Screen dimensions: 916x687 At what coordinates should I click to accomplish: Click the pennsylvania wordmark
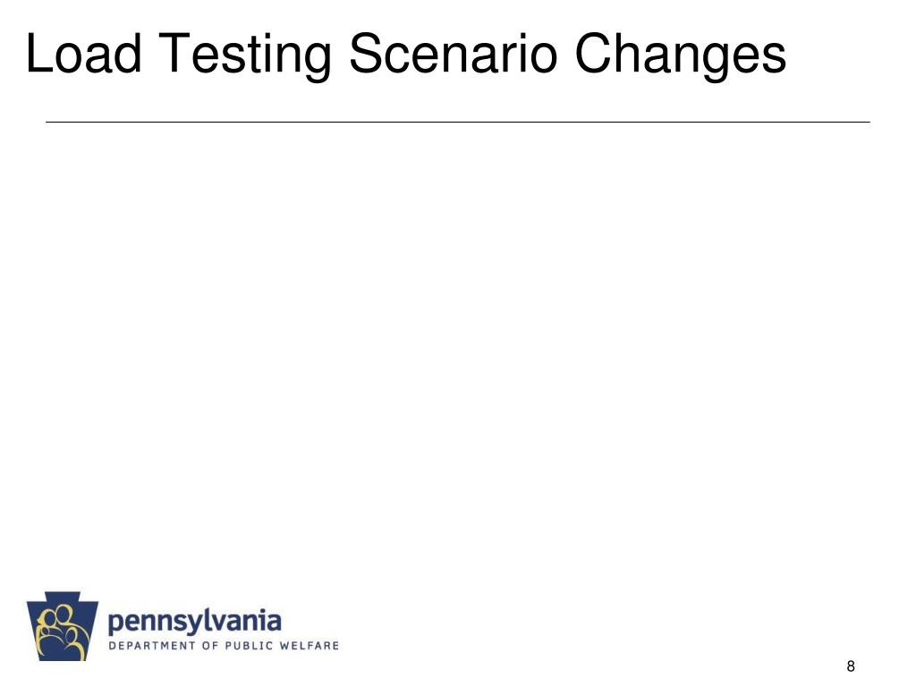[x=194, y=623]
